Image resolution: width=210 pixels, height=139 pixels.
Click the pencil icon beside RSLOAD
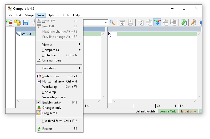18,34
